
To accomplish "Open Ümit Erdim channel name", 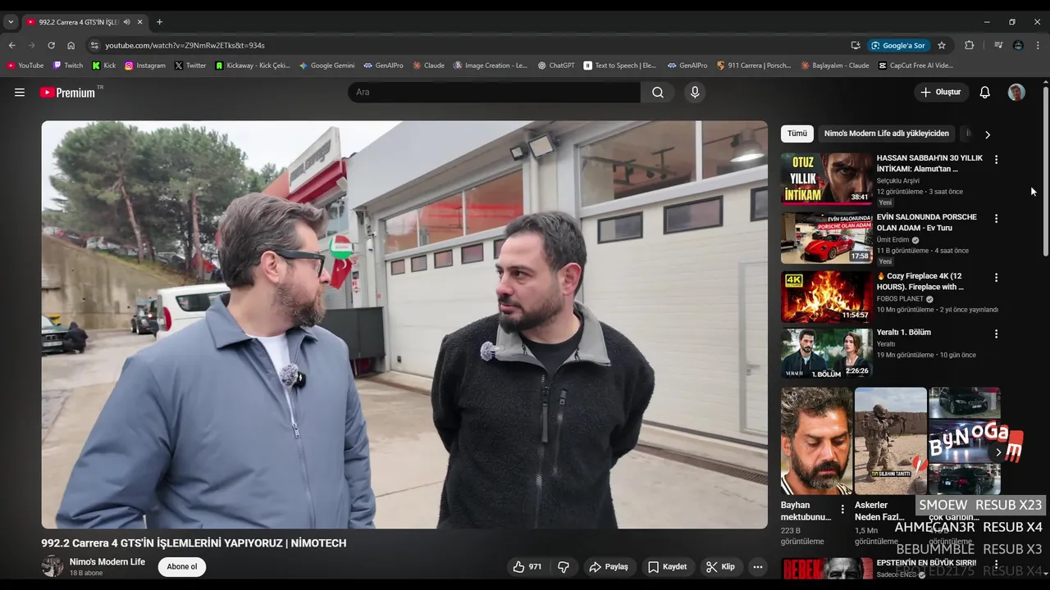I will click(893, 240).
